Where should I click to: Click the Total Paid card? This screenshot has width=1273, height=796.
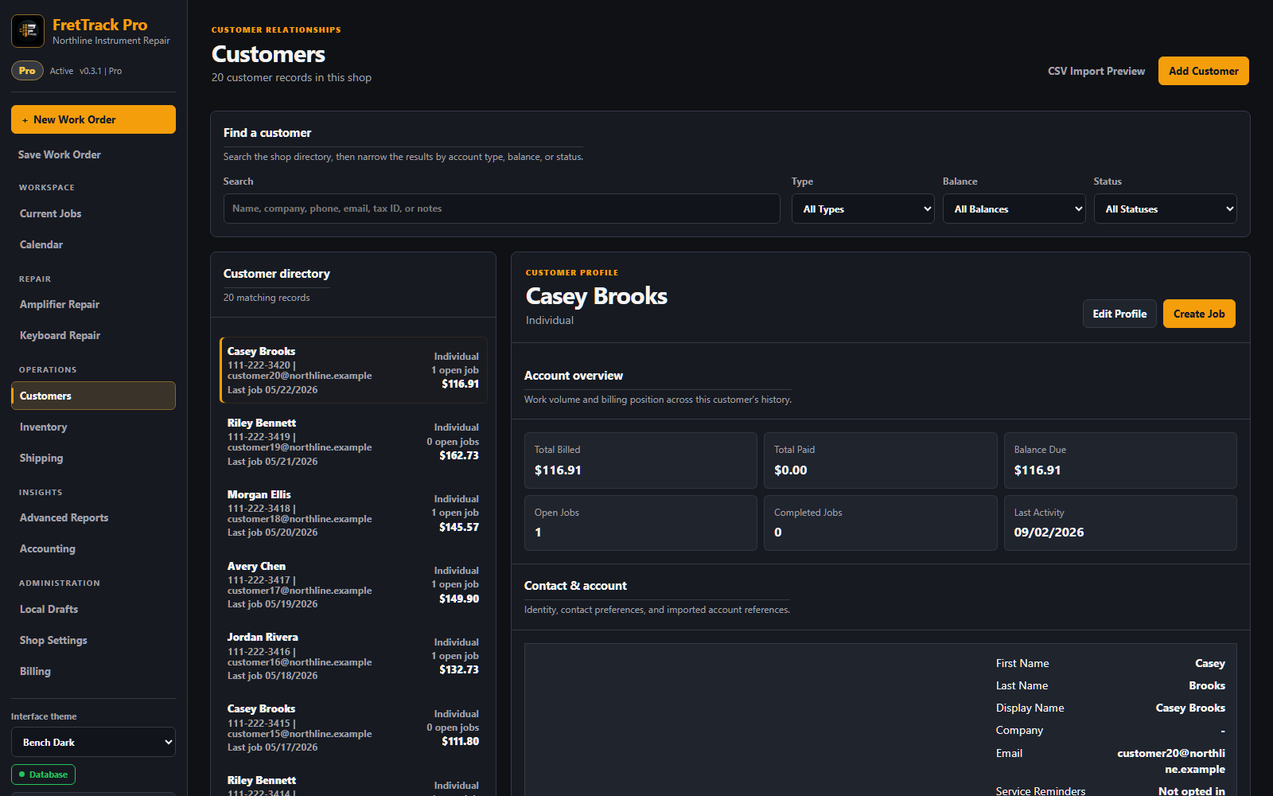click(x=880, y=460)
